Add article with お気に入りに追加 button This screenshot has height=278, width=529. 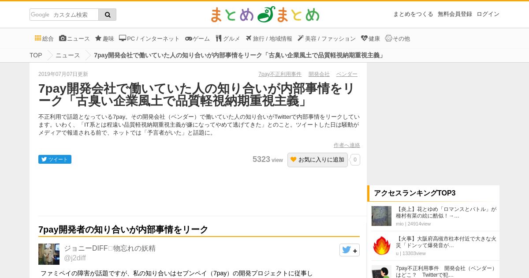[x=317, y=160]
